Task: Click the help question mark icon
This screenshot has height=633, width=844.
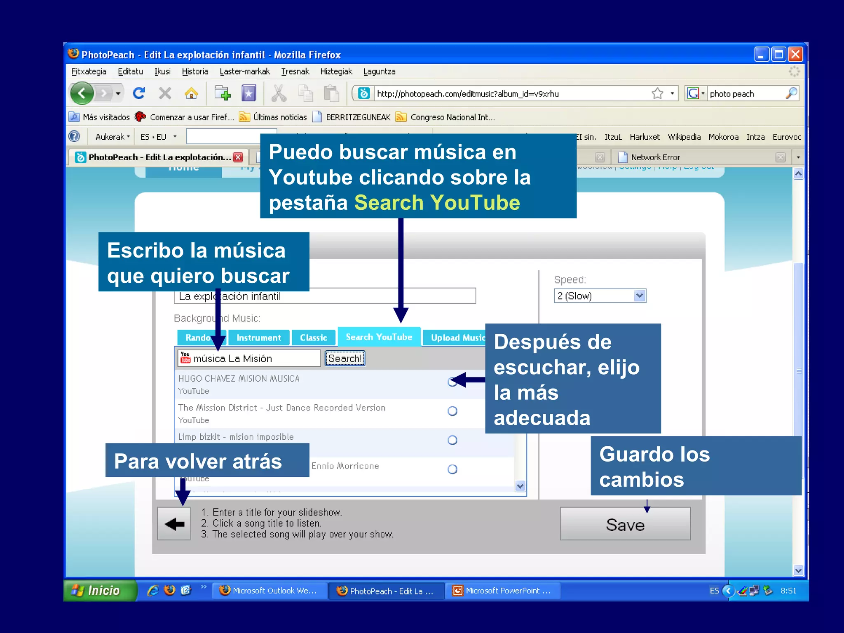Action: tap(74, 136)
